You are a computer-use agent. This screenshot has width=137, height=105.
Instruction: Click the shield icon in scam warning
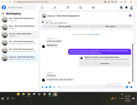tap(82, 58)
